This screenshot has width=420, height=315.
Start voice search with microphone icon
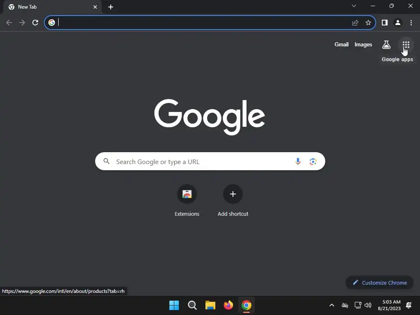tap(298, 161)
